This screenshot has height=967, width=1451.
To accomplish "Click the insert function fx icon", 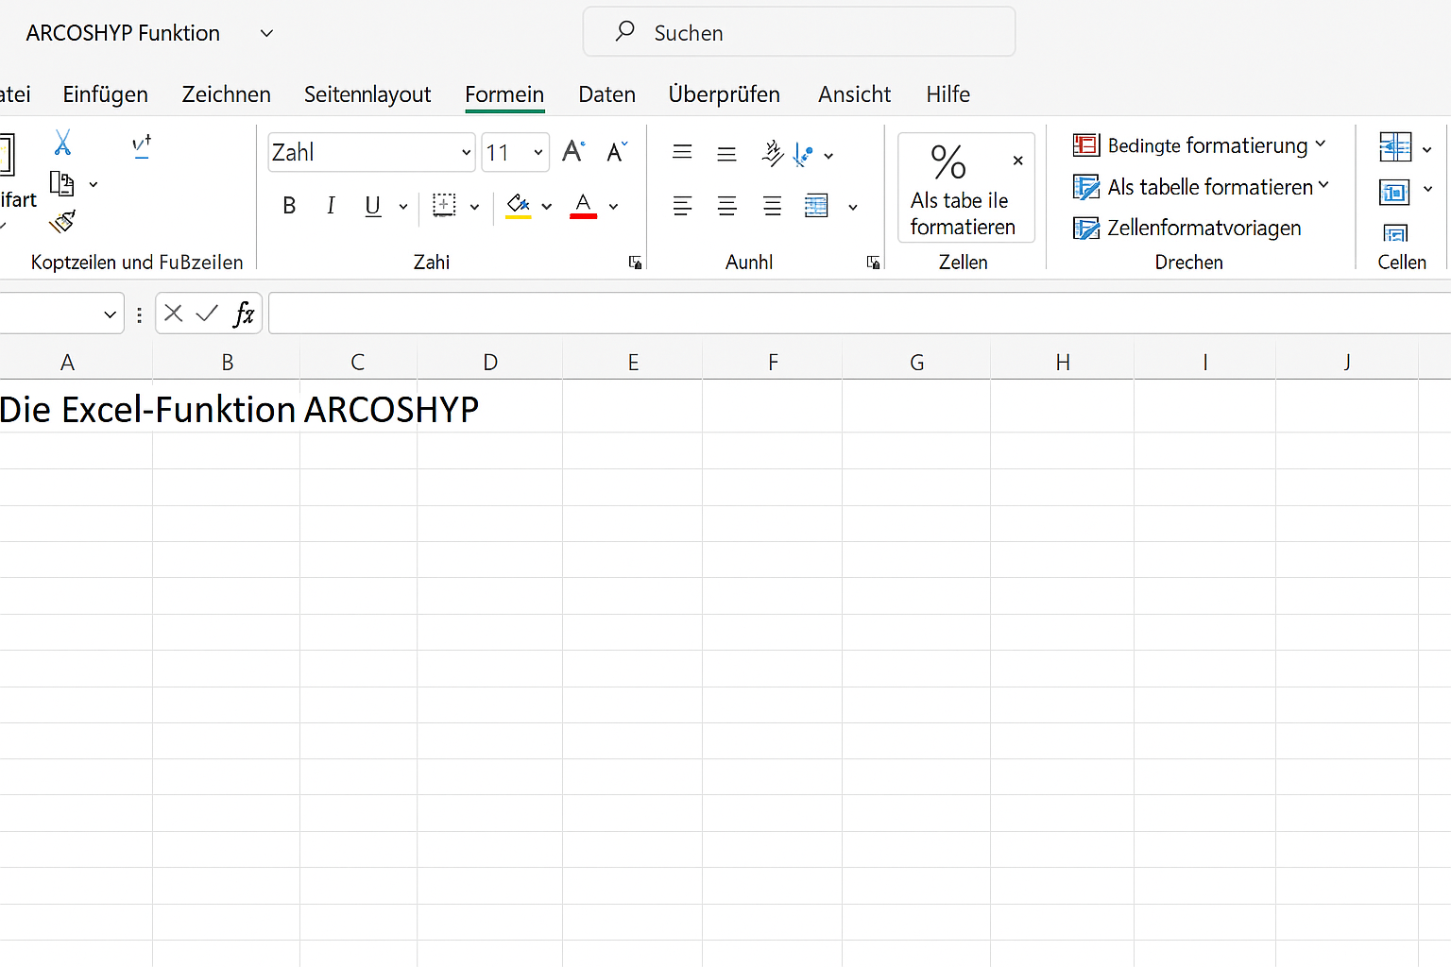I will [x=244, y=314].
